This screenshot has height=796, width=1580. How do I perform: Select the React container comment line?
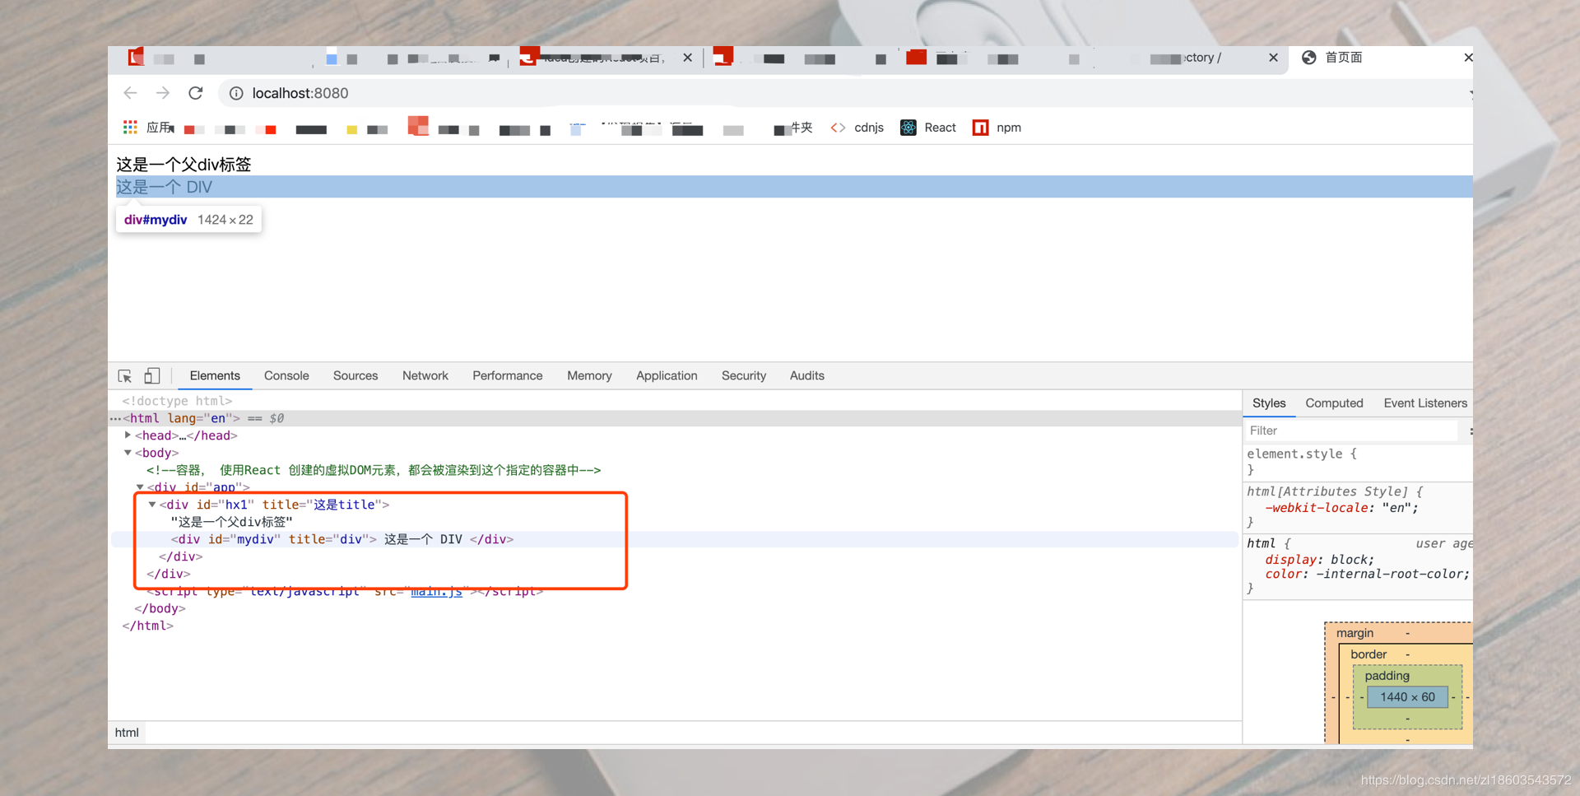tap(374, 470)
